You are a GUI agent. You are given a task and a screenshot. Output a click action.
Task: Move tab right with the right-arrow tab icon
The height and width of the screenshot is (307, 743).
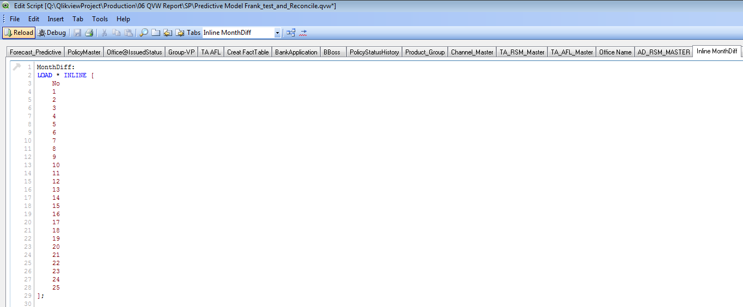[180, 33]
